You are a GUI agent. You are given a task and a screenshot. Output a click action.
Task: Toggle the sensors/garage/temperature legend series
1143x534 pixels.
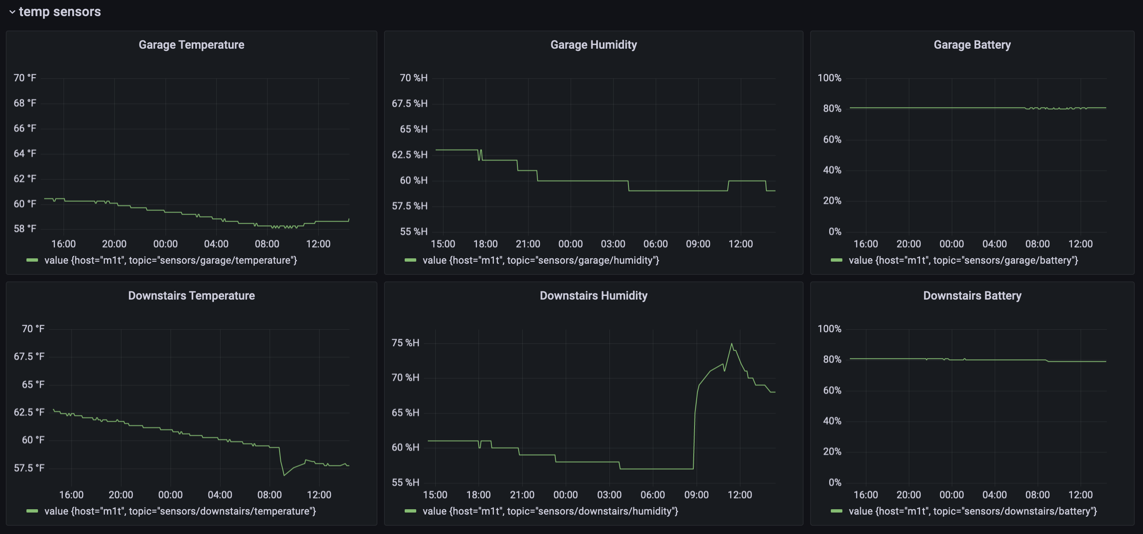click(171, 260)
